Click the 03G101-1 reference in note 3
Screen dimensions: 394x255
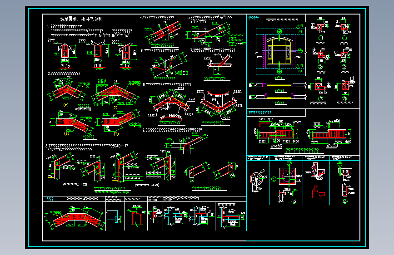coord(120,146)
